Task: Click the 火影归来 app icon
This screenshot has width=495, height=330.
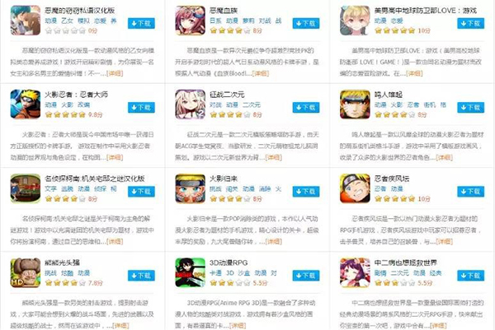Action: click(190, 188)
